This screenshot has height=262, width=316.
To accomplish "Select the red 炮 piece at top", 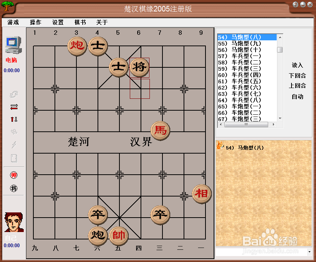I will (x=77, y=46).
